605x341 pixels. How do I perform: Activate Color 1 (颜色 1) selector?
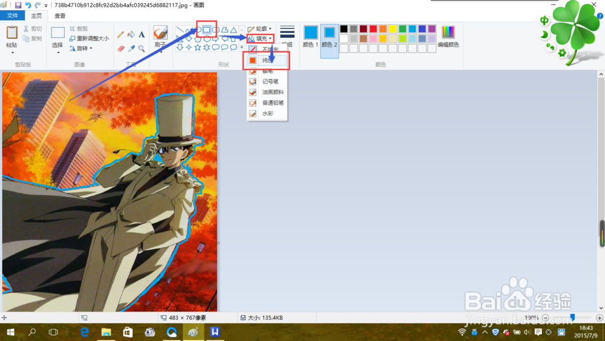(310, 37)
